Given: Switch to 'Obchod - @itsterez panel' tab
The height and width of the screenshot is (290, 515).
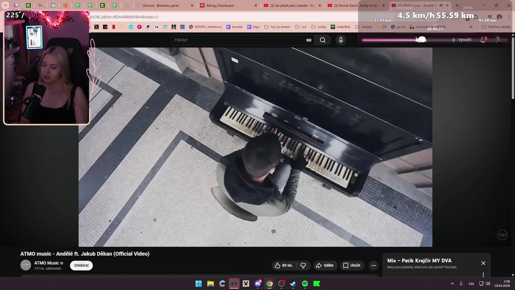Looking at the screenshot, I should click(x=165, y=6).
